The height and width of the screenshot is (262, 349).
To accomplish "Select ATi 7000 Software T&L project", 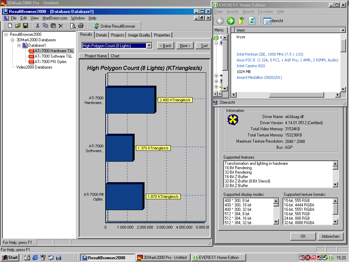I will click(x=53, y=56).
